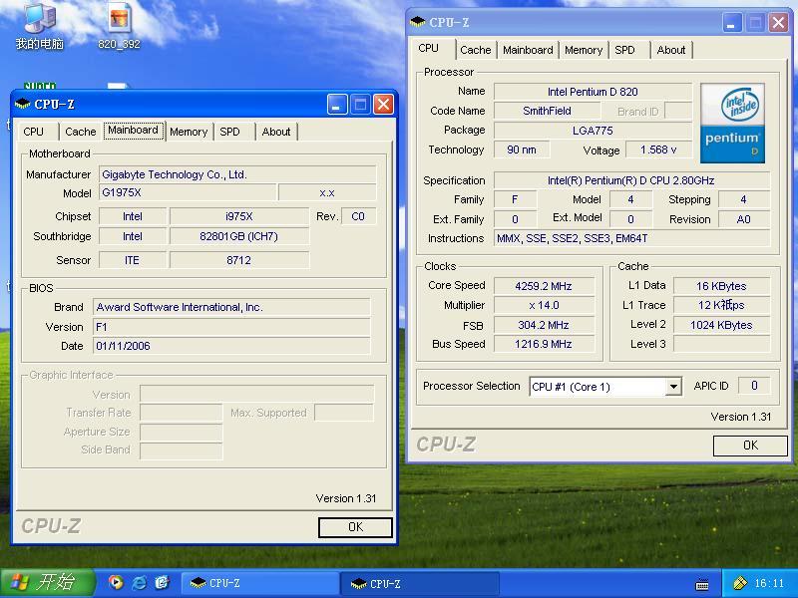Click the Southbridge value 82801GB (ICH7)
Viewport: 798px width, 598px height.
[x=239, y=236]
